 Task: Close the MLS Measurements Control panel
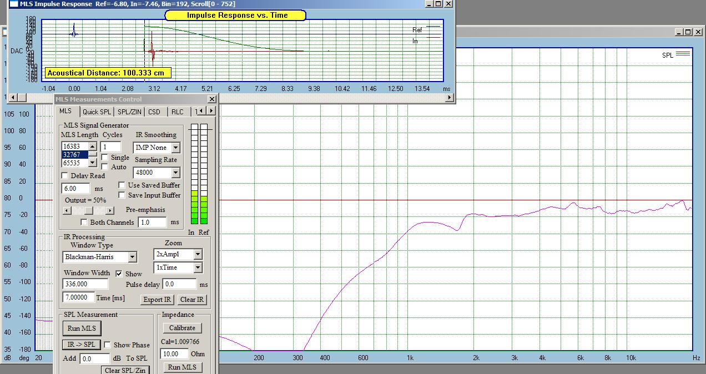(212, 99)
